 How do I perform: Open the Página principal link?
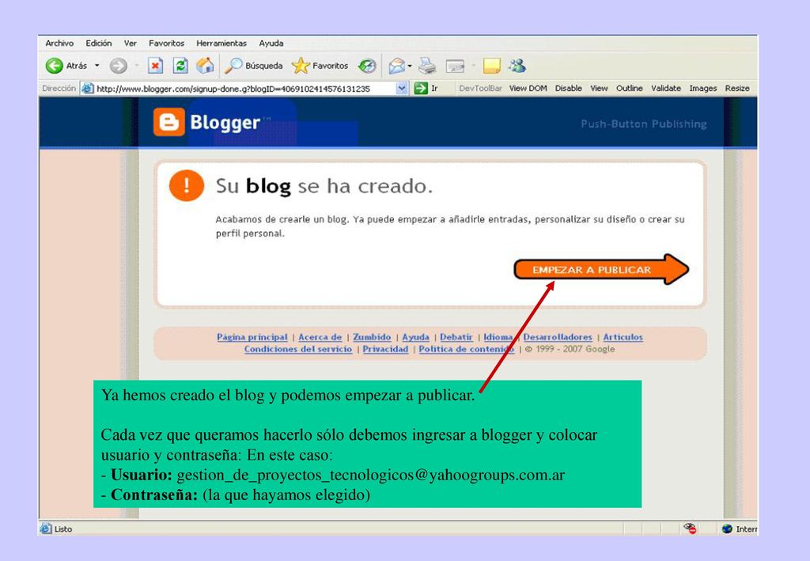click(x=252, y=337)
